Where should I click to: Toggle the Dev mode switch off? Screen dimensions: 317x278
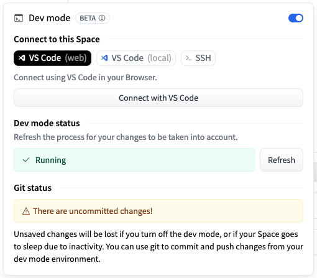(x=296, y=18)
